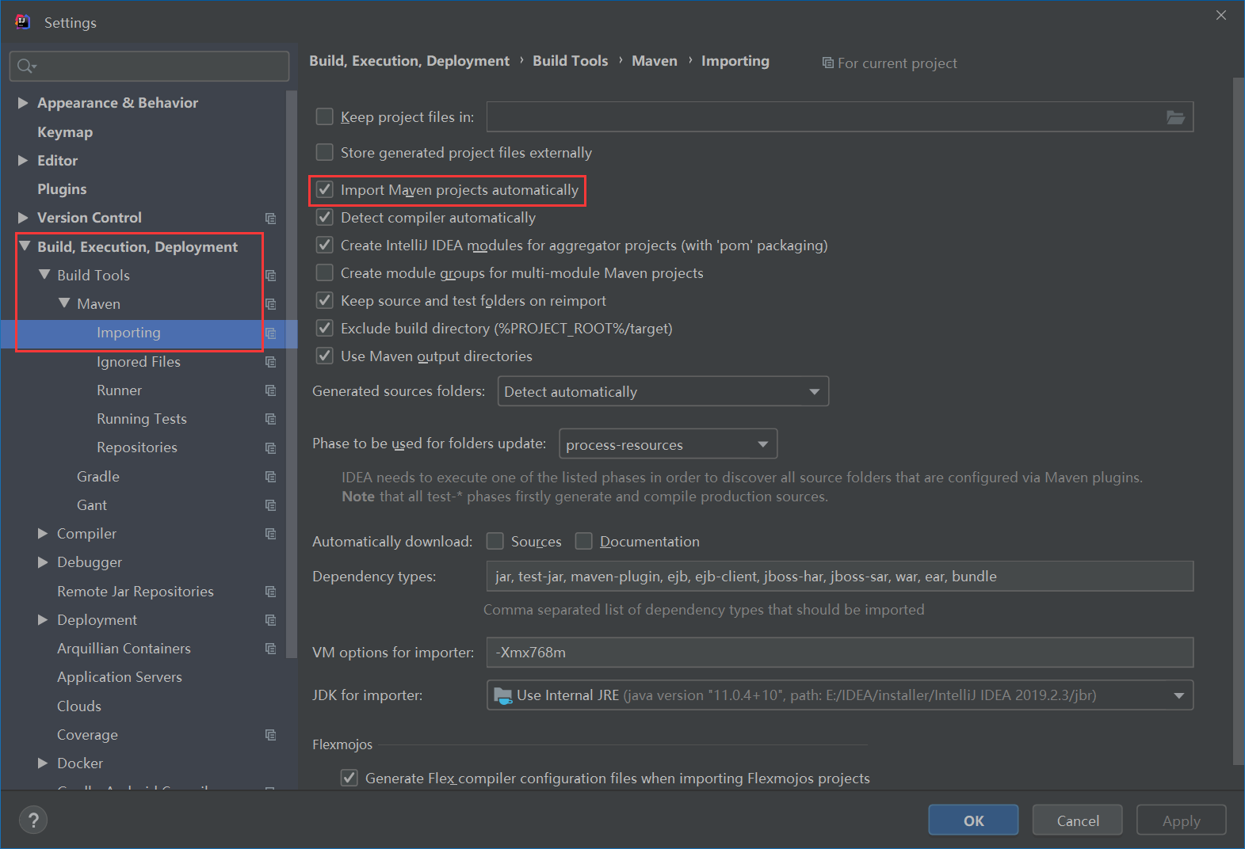This screenshot has height=849, width=1245.
Task: Enable automatic download of Documentation
Action: pos(583,541)
